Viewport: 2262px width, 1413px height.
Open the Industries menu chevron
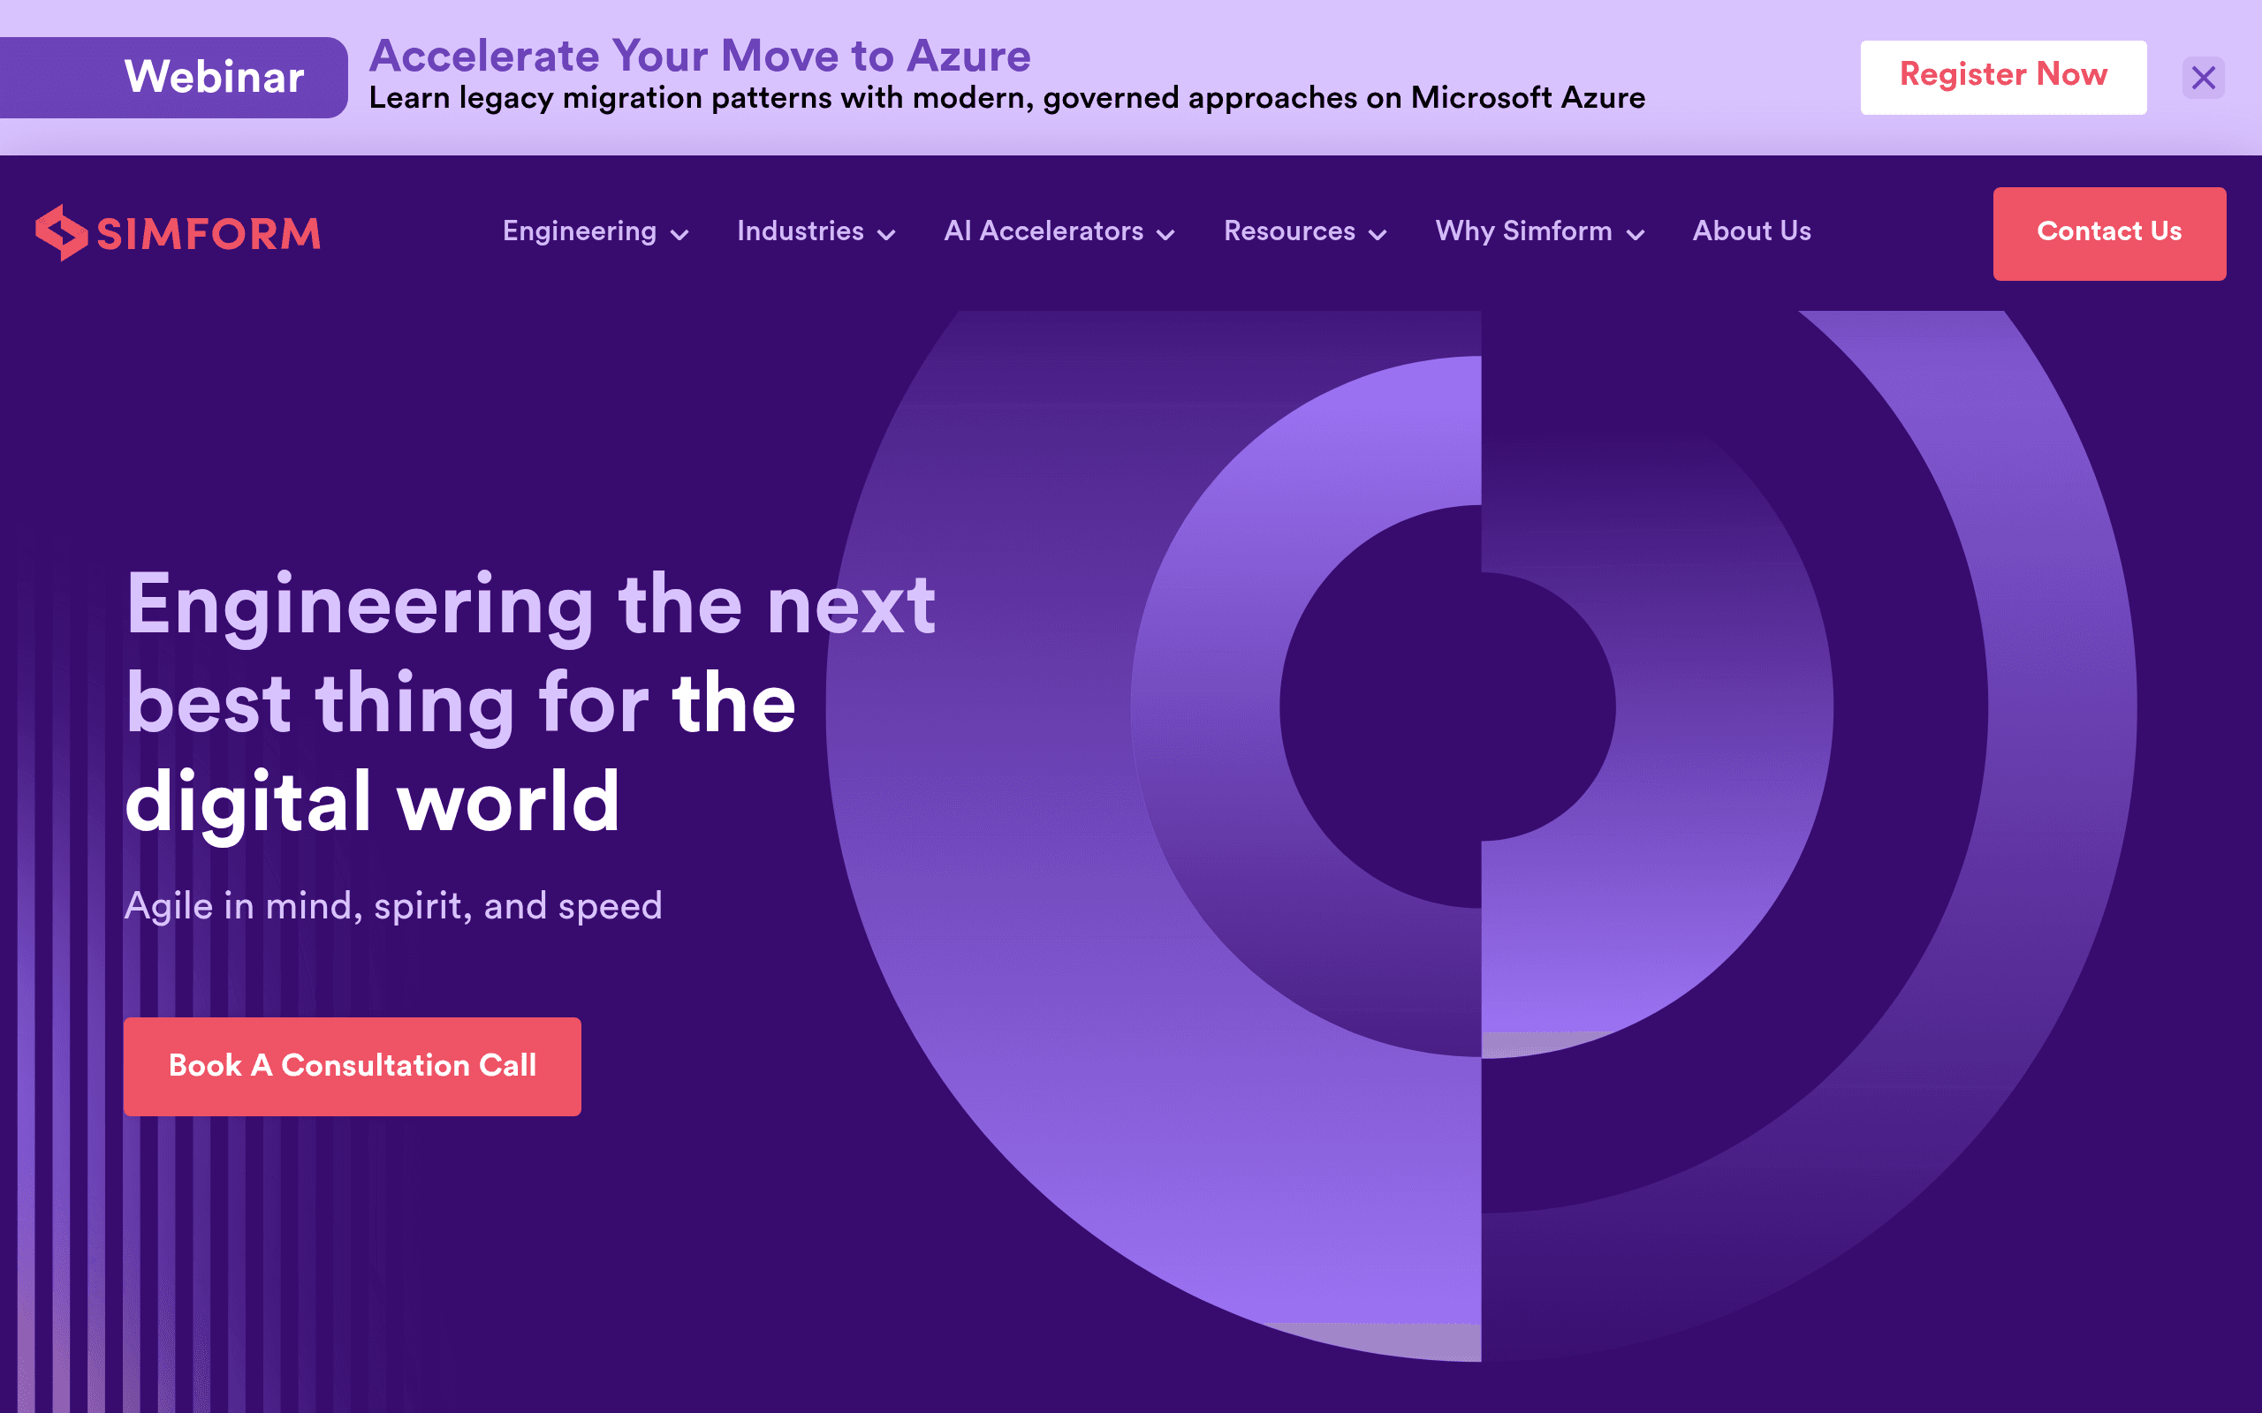click(887, 234)
